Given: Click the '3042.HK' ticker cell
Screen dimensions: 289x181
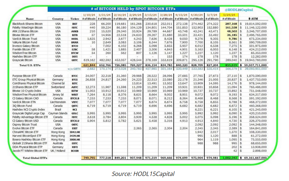Looking at the screenshot, I should tap(75, 132).
